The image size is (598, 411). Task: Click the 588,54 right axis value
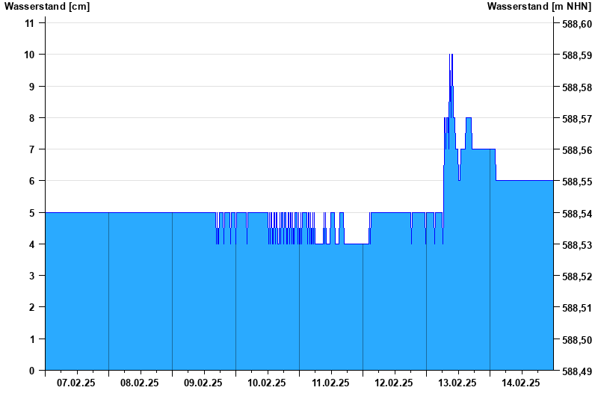click(577, 213)
